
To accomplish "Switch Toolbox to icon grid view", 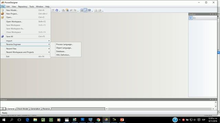I will [190, 18].
